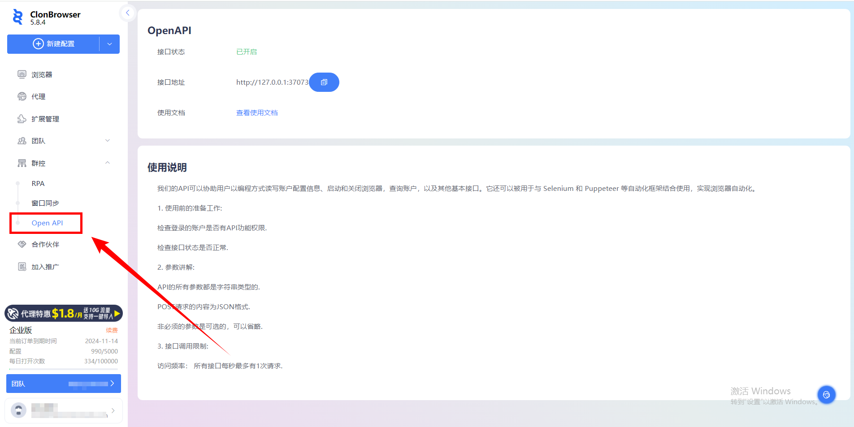Screen dimensions: 854x427
Task: Open the 查看使用文档 documentation link
Action: (257, 112)
